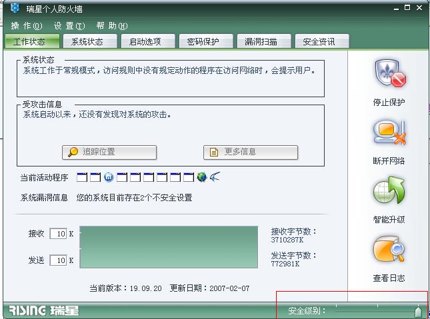The height and width of the screenshot is (319, 430).
Task: Click the 安全级别 slider handle
Action: [x=418, y=311]
